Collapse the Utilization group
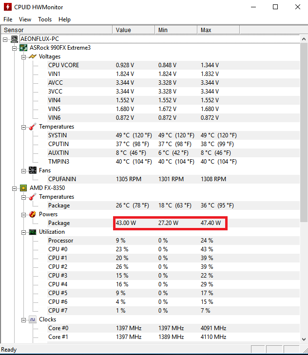308x355 pixels. 23,232
